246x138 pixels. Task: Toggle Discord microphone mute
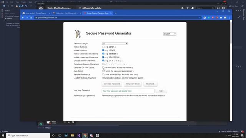pyautogui.click(x=65, y=122)
